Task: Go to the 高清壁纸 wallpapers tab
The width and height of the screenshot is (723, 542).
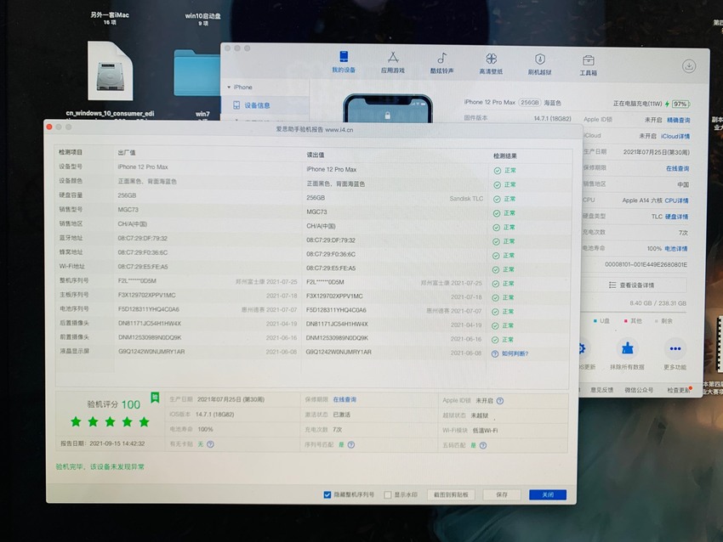Action: (x=491, y=64)
